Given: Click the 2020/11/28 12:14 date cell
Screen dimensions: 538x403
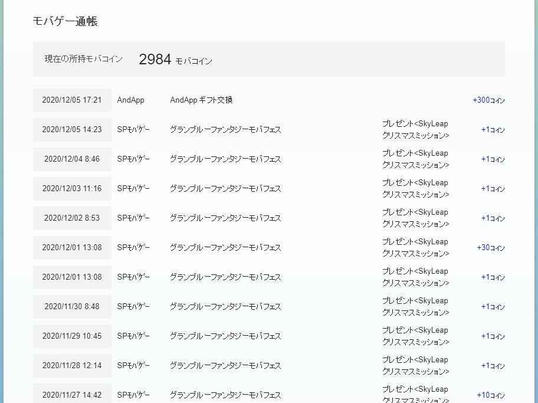Looking at the screenshot, I should [72, 365].
